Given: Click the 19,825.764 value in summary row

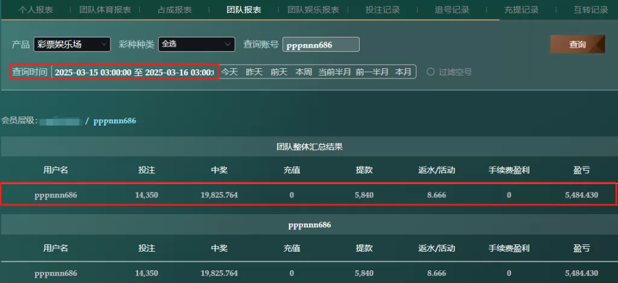Looking at the screenshot, I should pyautogui.click(x=219, y=195).
